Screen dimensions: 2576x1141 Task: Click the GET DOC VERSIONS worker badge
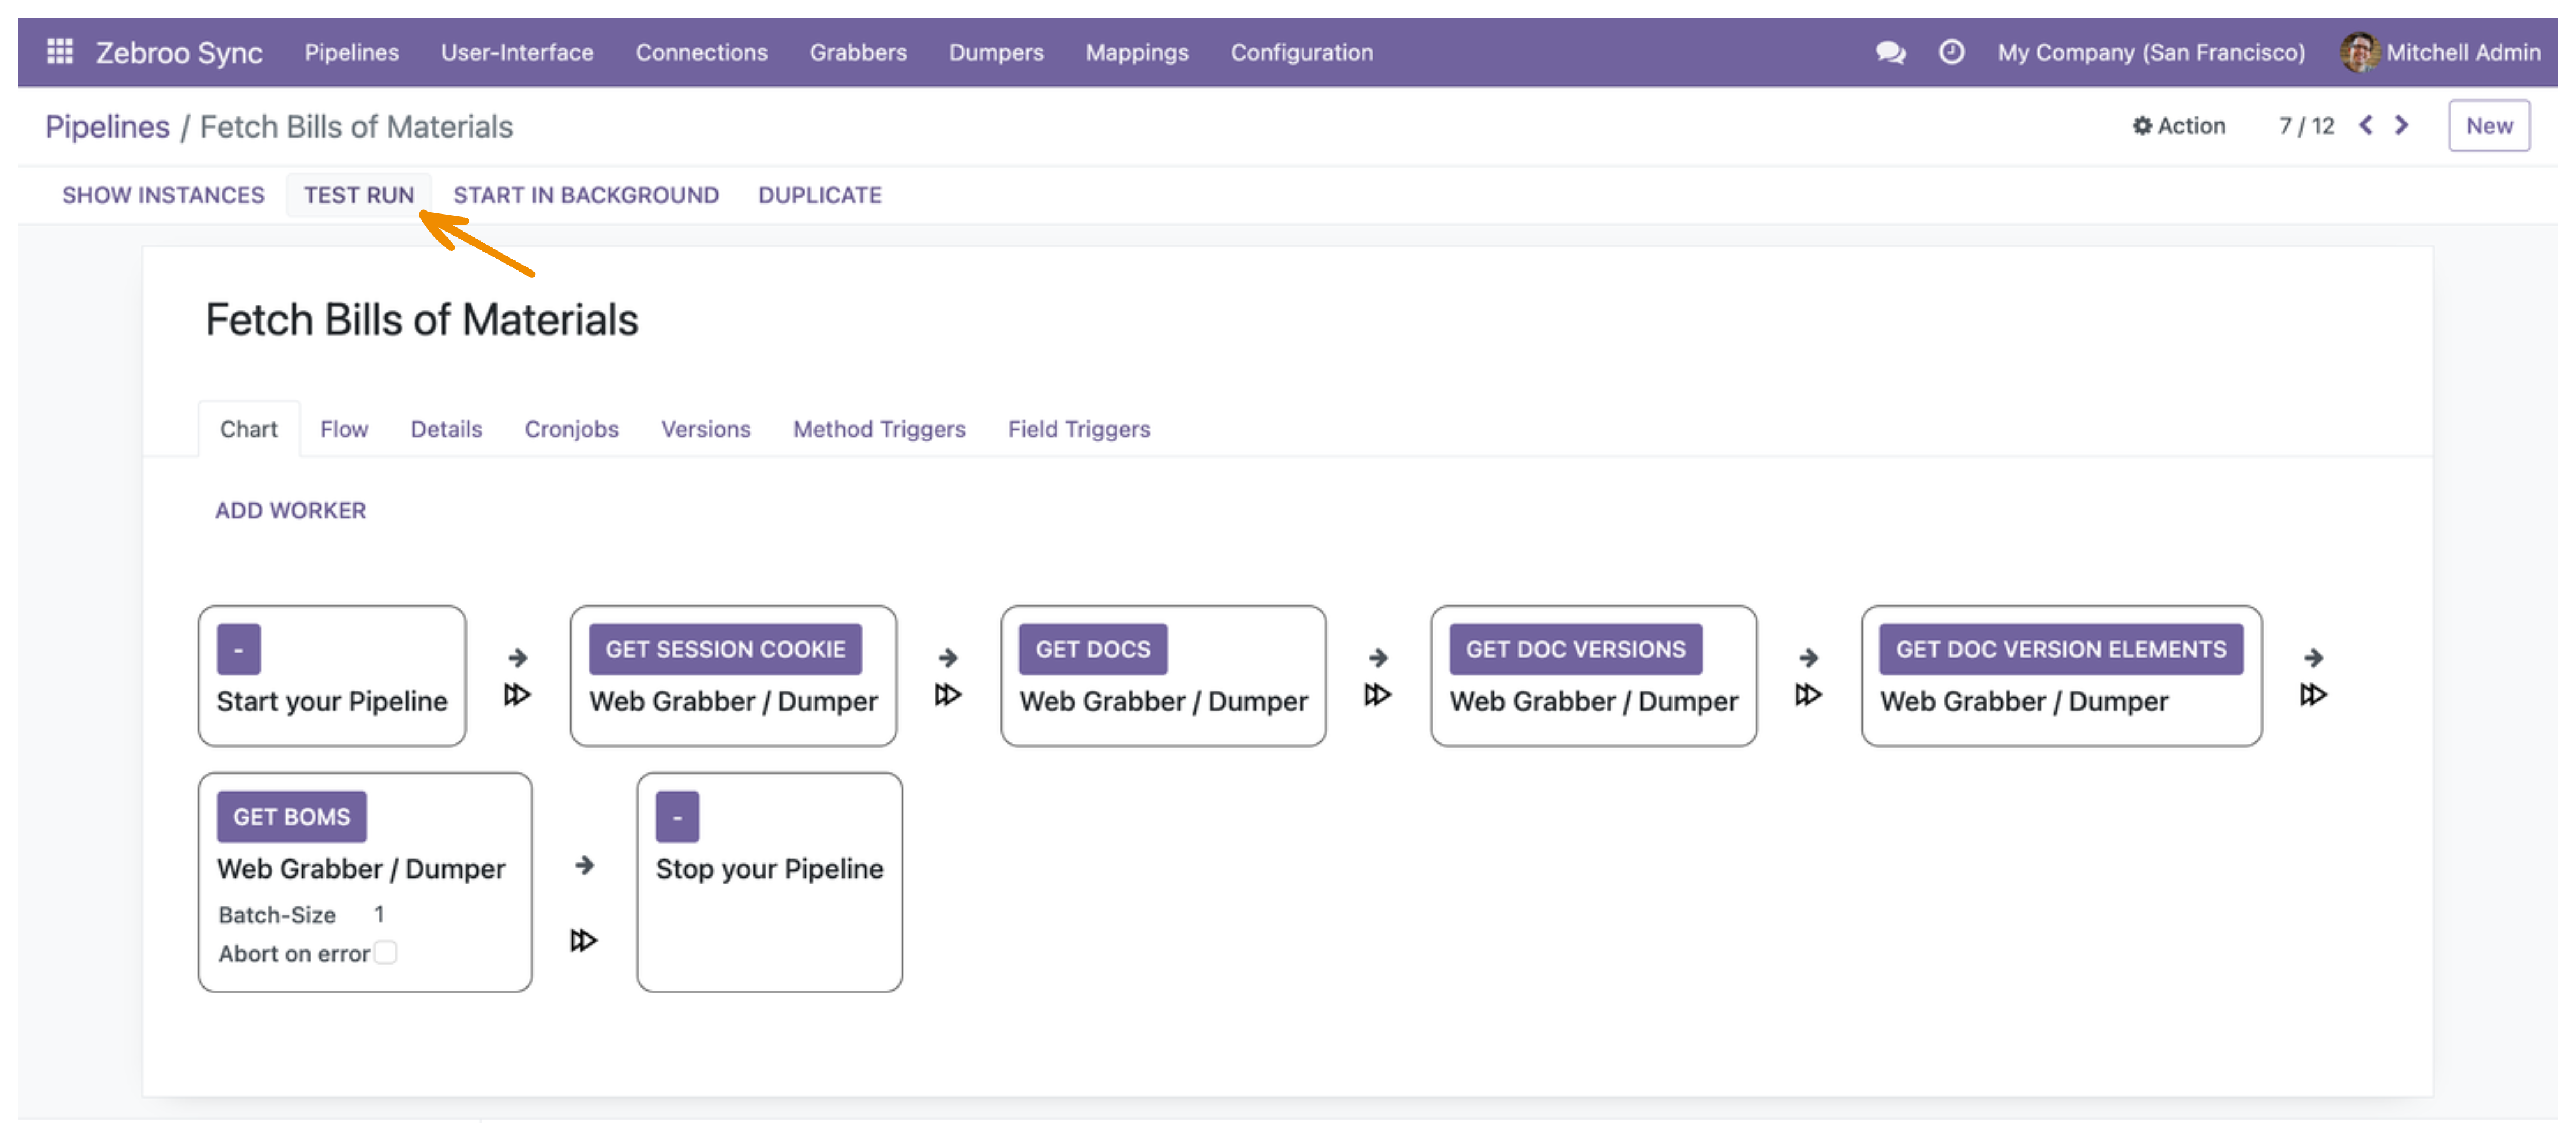(1575, 650)
